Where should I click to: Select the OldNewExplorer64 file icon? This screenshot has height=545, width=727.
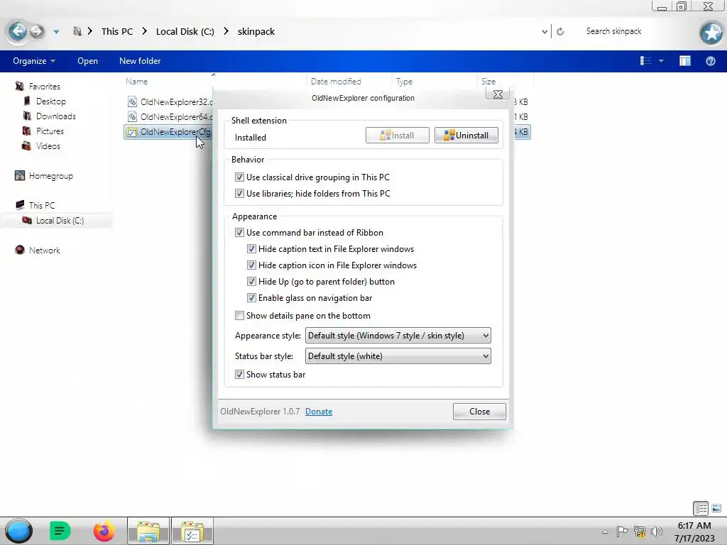132,117
